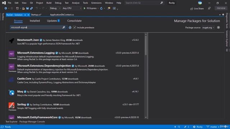Open the NuGet search history dropdown arrow
The height and width of the screenshot is (129, 230).
(x=66, y=28)
